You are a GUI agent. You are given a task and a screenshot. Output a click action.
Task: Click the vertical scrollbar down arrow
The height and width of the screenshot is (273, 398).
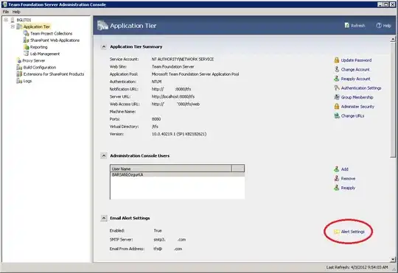tap(393, 259)
